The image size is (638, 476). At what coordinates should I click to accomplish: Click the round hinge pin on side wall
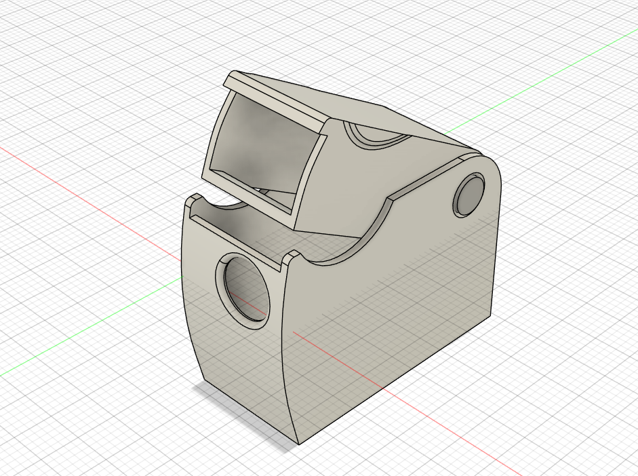468,195
